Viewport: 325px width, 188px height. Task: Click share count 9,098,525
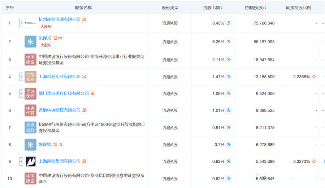tap(265, 110)
